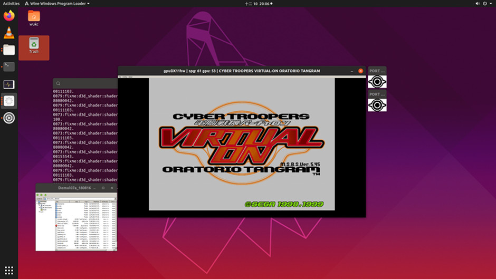The height and width of the screenshot is (279, 496).
Task: Open the Files app in dock
Action: coord(9,50)
